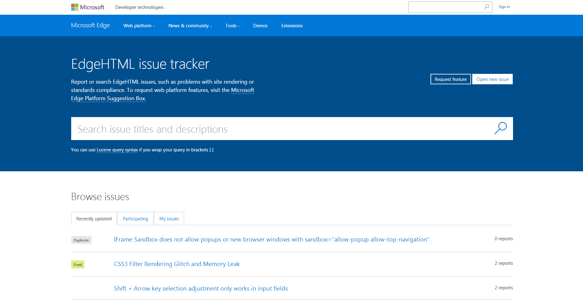Open Shift + Arrow key selection issue
This screenshot has height=304, width=583.
click(201, 288)
